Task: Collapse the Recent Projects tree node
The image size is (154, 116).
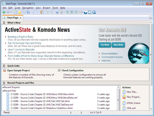Action: pyautogui.click(x=3, y=87)
